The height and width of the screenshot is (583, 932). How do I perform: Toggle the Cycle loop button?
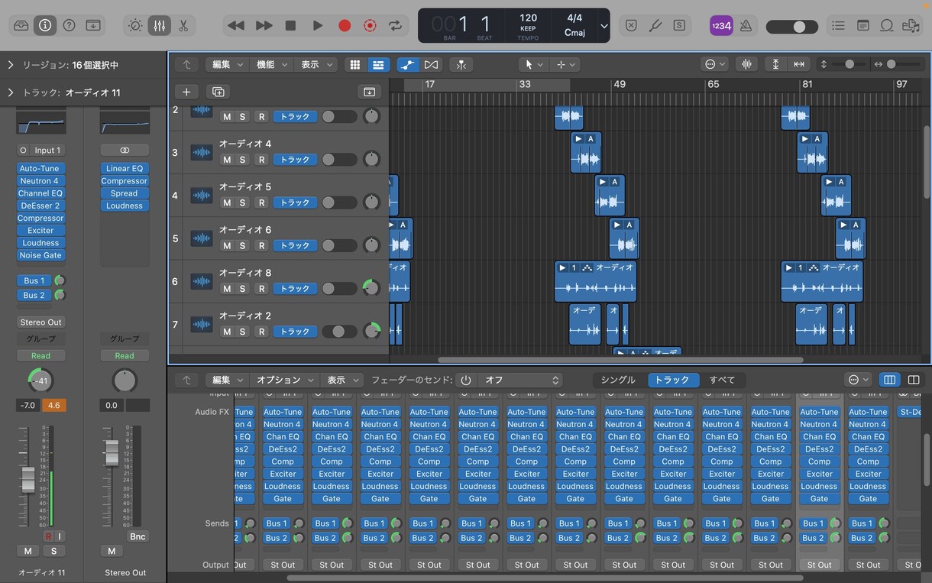point(395,25)
